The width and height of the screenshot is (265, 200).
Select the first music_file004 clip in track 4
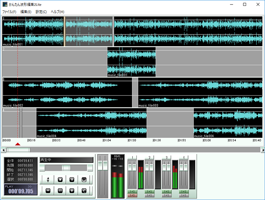point(91,123)
